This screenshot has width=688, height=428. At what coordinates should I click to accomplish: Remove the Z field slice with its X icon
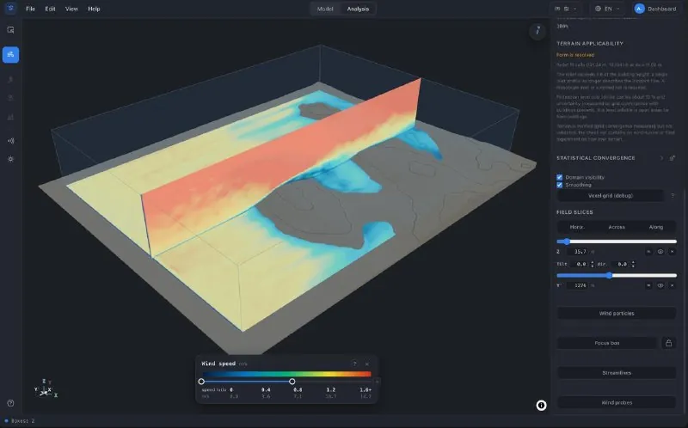click(x=672, y=252)
